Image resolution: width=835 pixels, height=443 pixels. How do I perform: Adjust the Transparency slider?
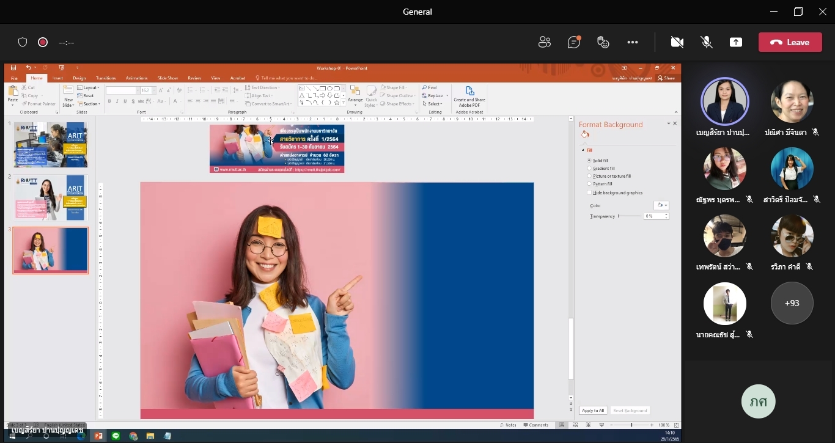[x=630, y=216]
